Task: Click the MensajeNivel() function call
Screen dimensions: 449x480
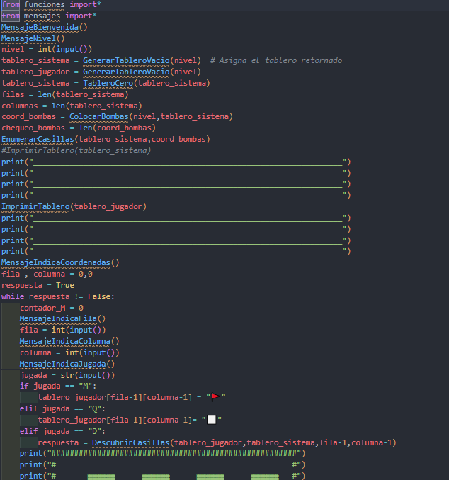Action: tap(33, 38)
